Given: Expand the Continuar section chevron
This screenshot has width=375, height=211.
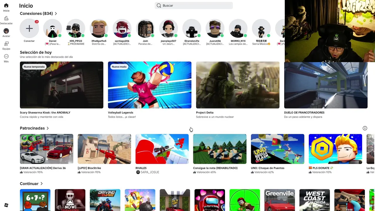Looking at the screenshot, I should point(42,184).
